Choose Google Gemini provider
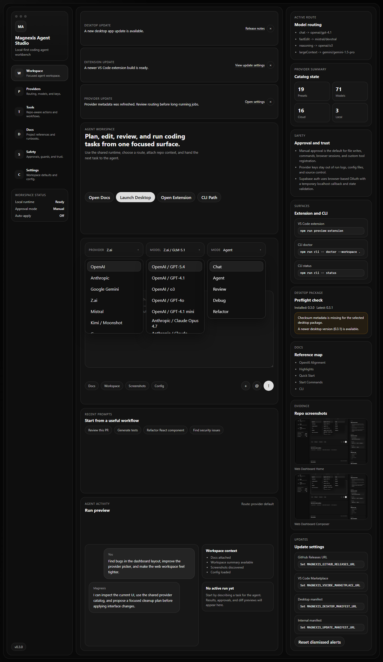Screen dimensions: 383x662 [114, 289]
